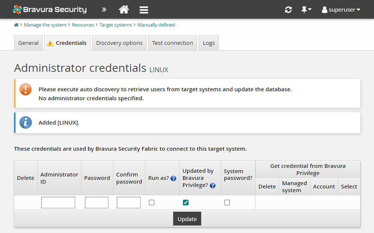Click inside the Administrator ID input field

tap(58, 202)
